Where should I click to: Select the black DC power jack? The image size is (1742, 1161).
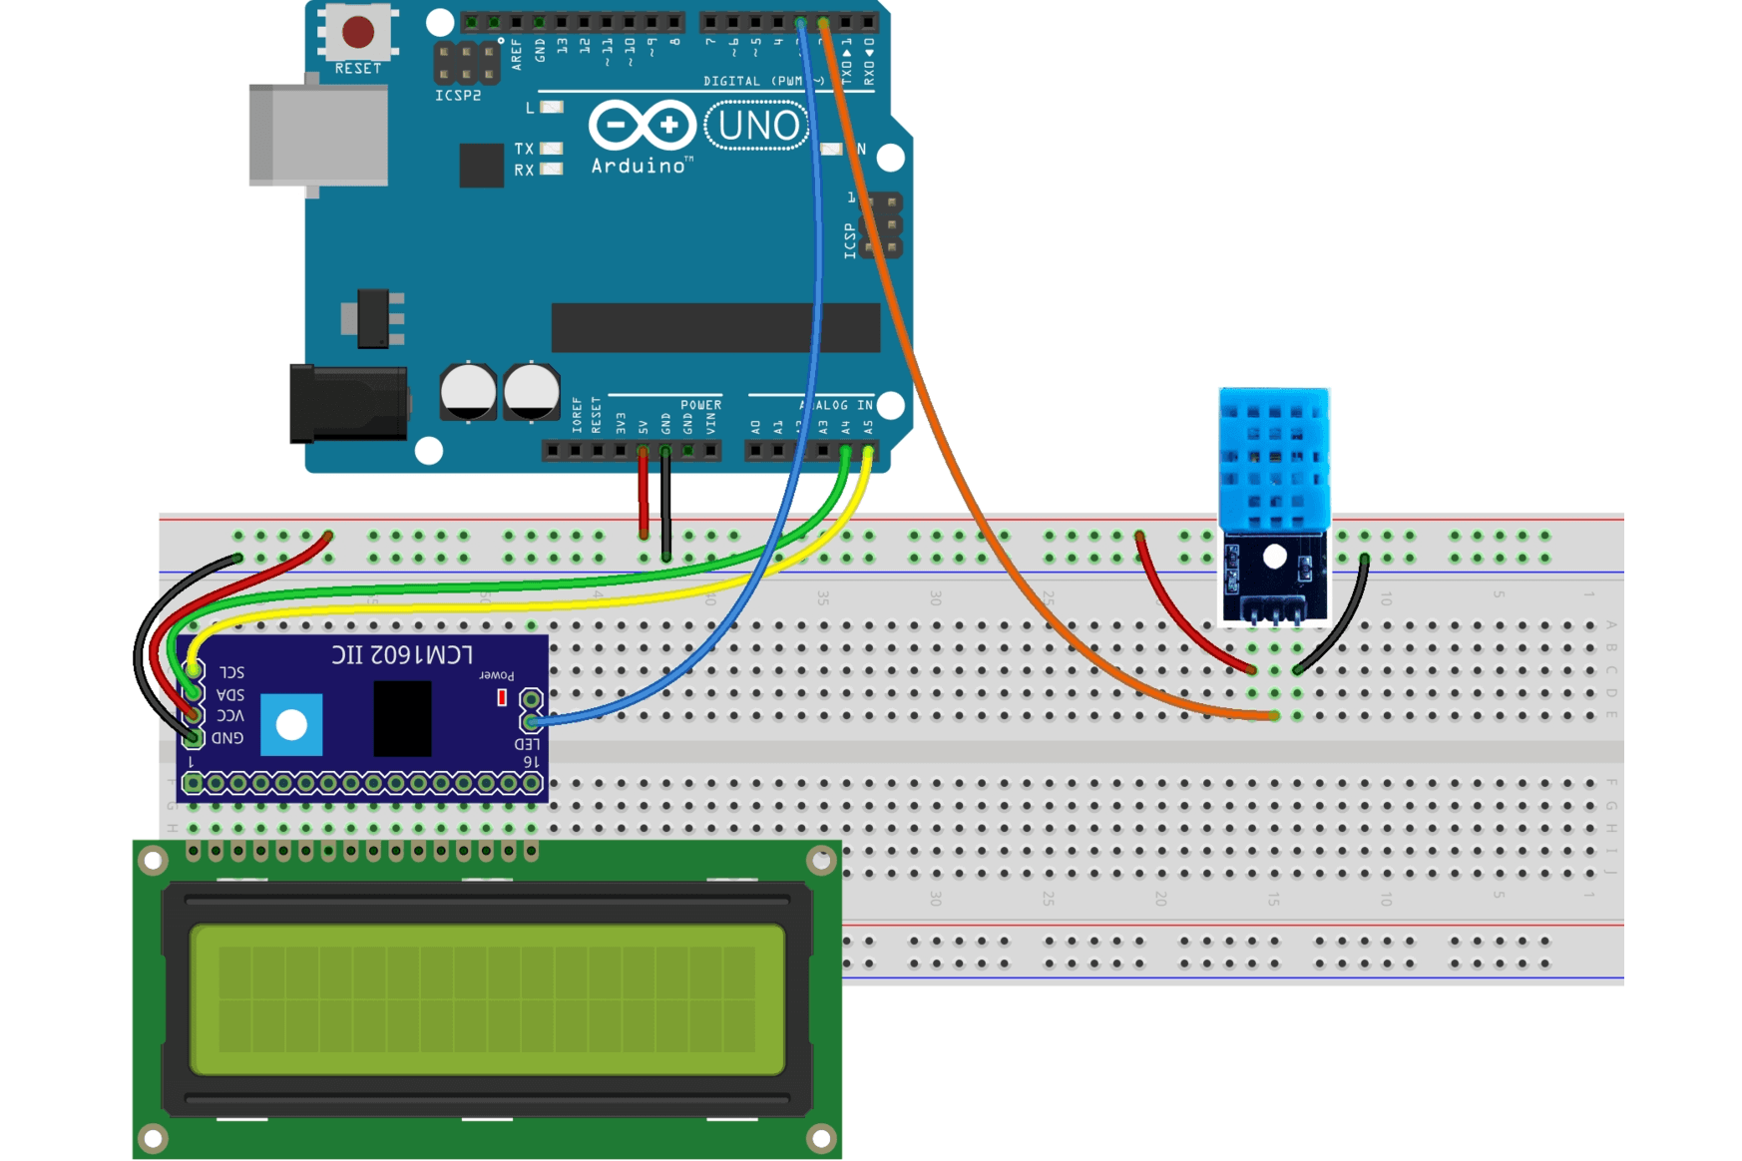tap(348, 404)
